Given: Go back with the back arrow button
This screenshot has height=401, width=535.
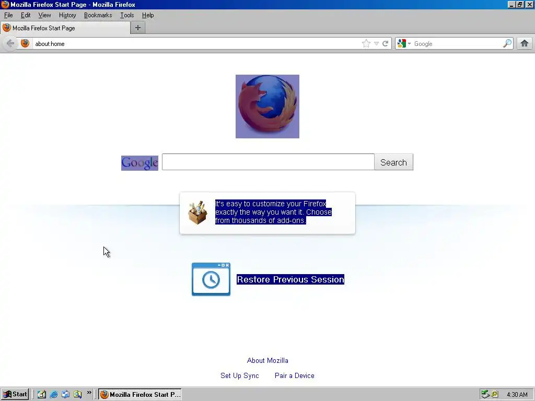Looking at the screenshot, I should pyautogui.click(x=10, y=44).
